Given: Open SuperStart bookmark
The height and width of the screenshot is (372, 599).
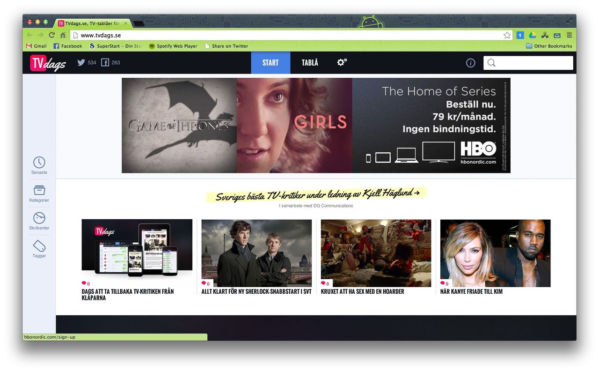Looking at the screenshot, I should (x=115, y=46).
